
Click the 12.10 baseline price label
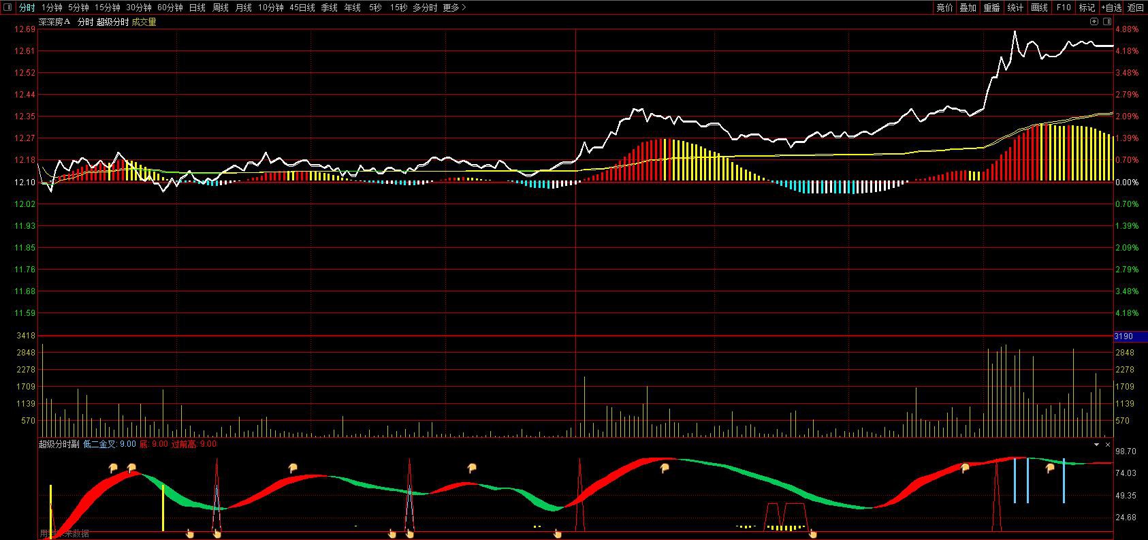26,182
